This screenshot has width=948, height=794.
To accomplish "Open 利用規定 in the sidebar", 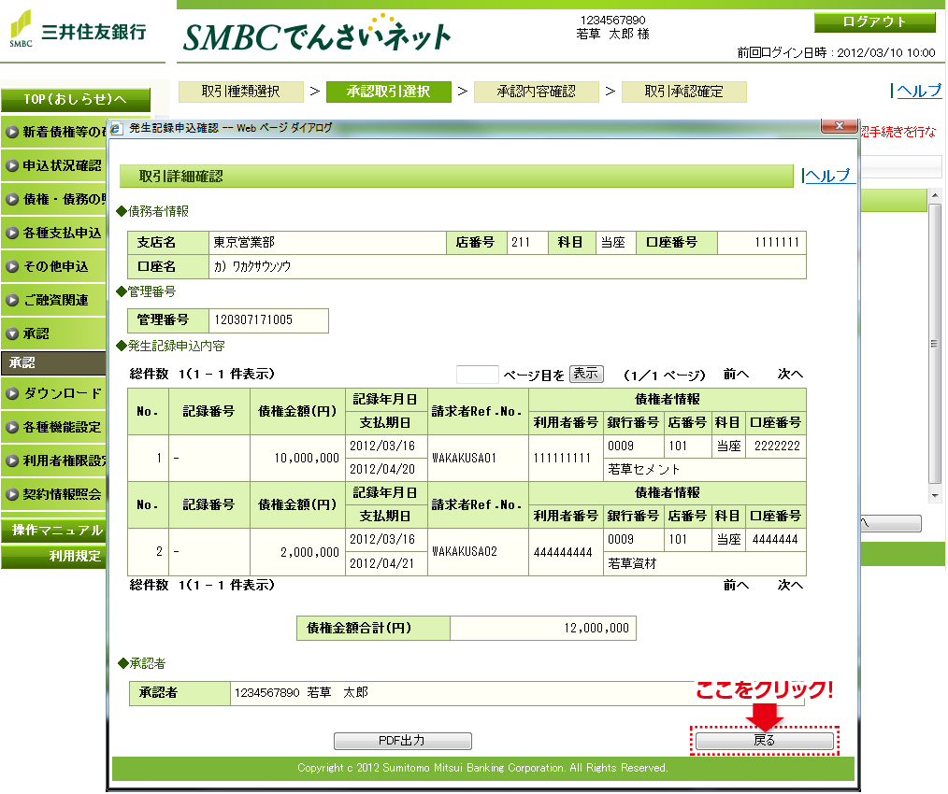I will coord(54,556).
